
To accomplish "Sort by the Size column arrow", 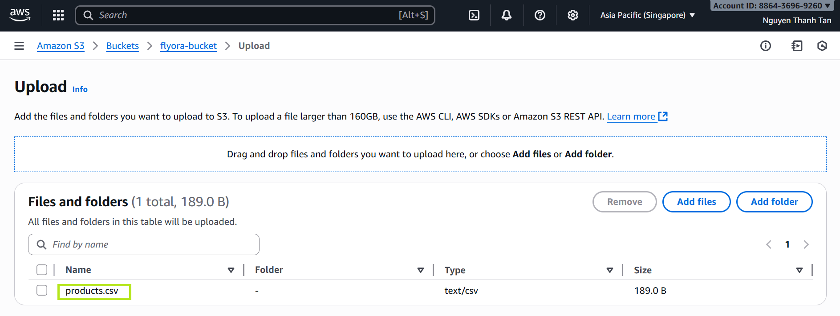I will [799, 270].
